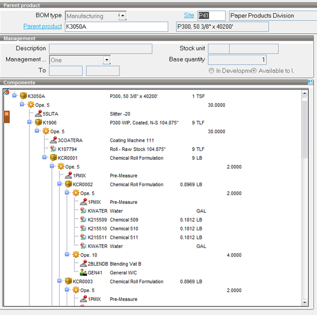Collapse the K1906 tree node
This screenshot has width=317, height=315.
point(29,122)
